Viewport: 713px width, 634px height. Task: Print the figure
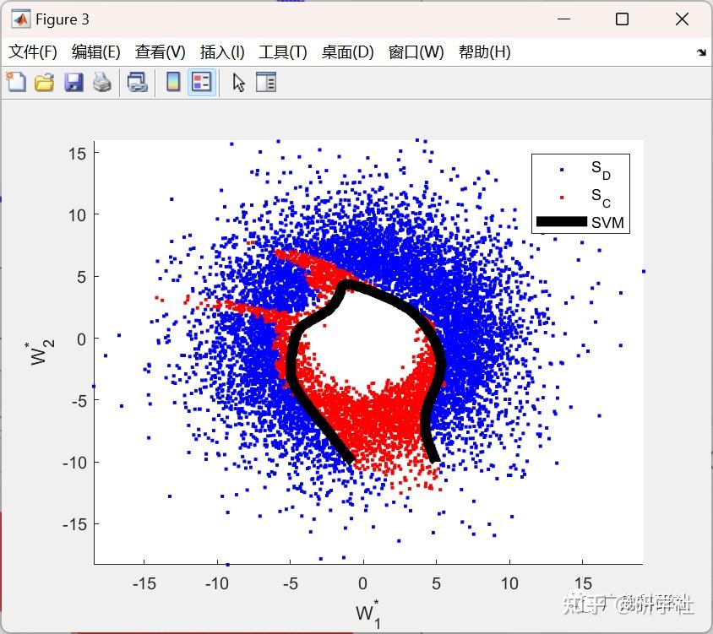pyautogui.click(x=102, y=82)
